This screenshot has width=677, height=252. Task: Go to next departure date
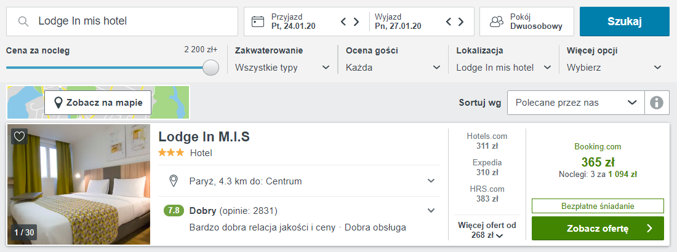click(461, 22)
